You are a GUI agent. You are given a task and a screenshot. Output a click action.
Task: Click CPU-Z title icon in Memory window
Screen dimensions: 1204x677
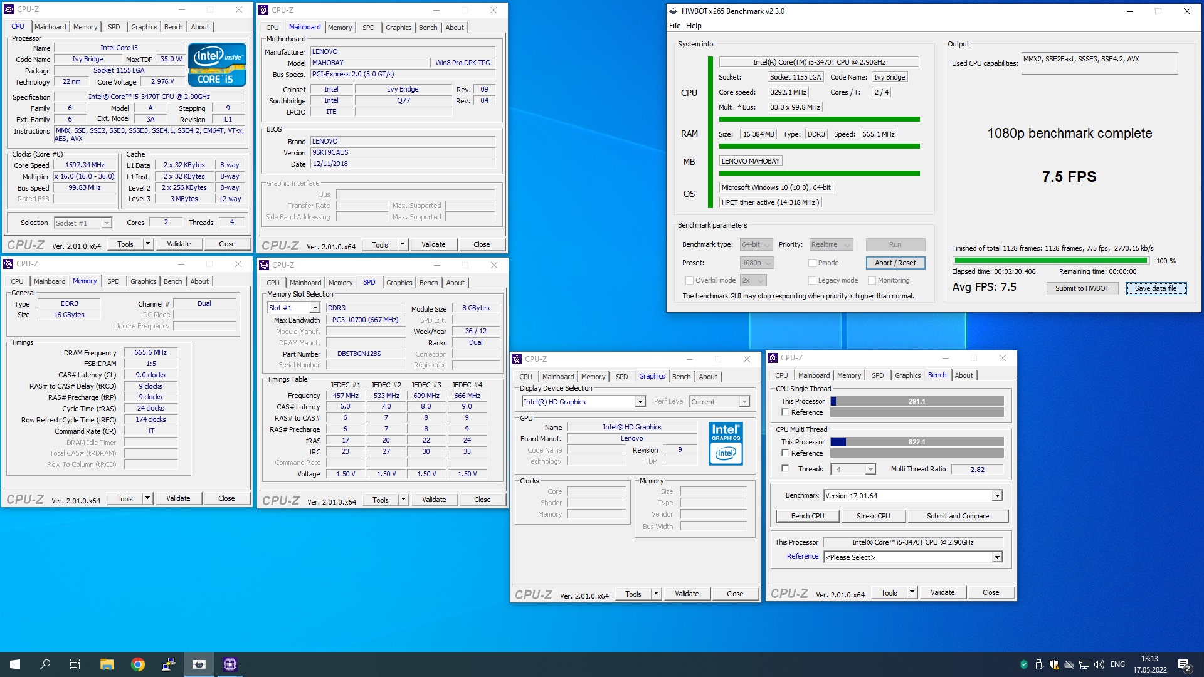(x=9, y=264)
